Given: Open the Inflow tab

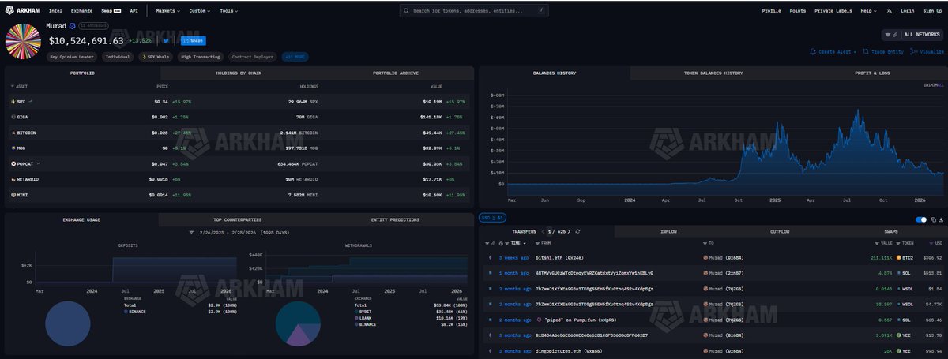Looking at the screenshot, I should click(x=668, y=231).
